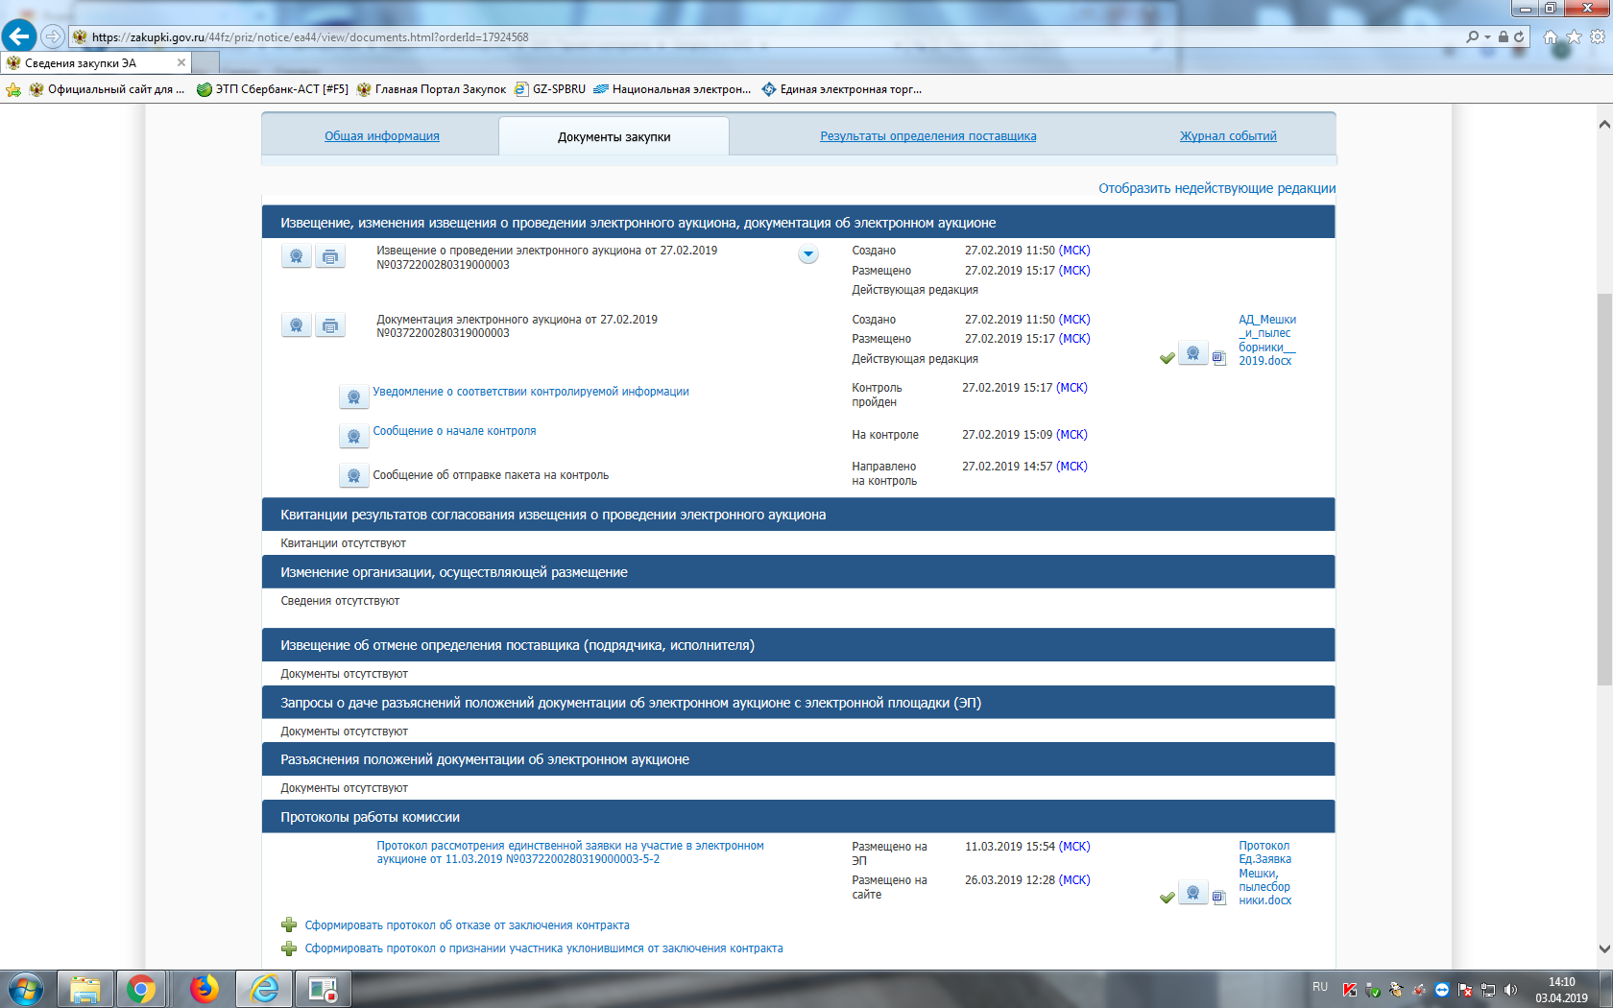Click signature icon beside auction notice row
The height and width of the screenshot is (1008, 1613).
(296, 256)
